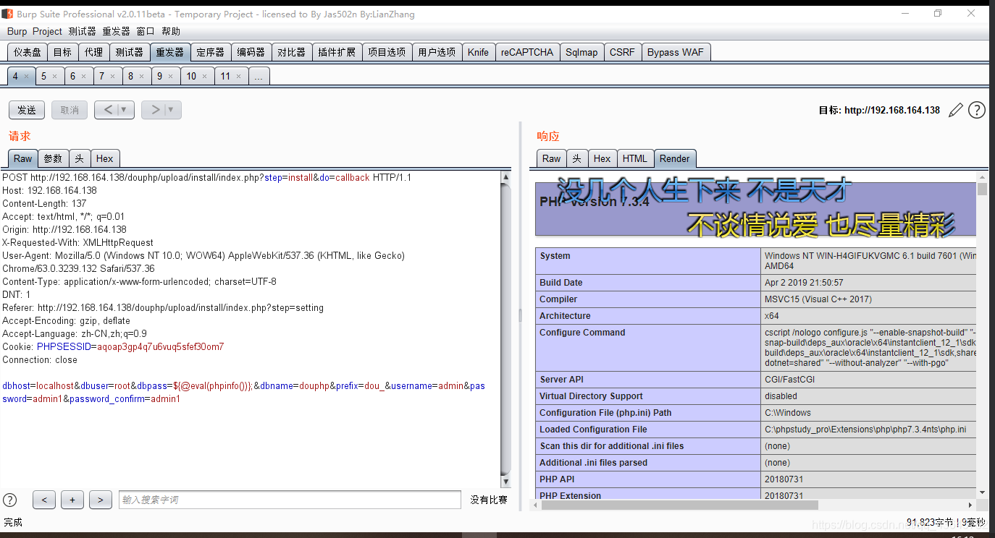Open the 插件扩展 tab
995x538 pixels.
tap(337, 52)
